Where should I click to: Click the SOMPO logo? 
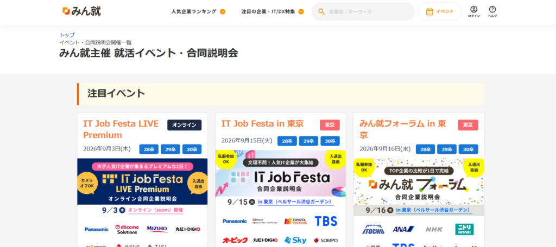pyautogui.click(x=326, y=240)
